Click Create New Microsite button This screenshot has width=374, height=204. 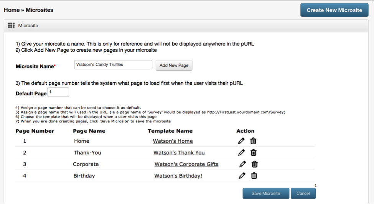(x=334, y=10)
